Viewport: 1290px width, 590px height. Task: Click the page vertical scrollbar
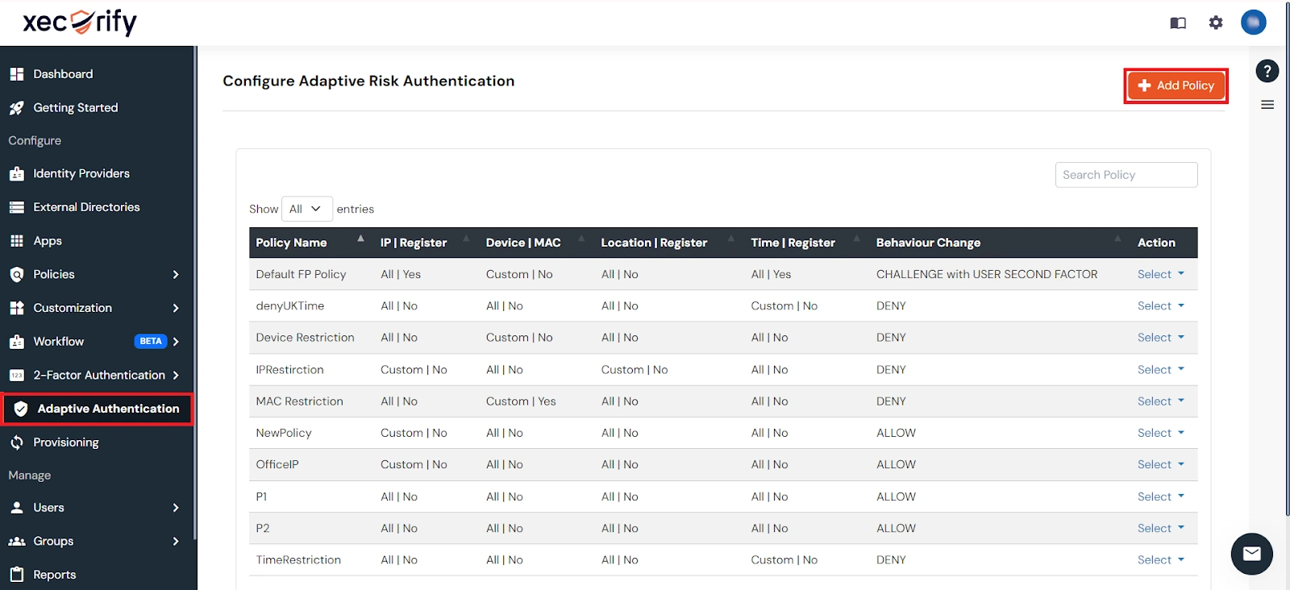pyautogui.click(x=1287, y=258)
